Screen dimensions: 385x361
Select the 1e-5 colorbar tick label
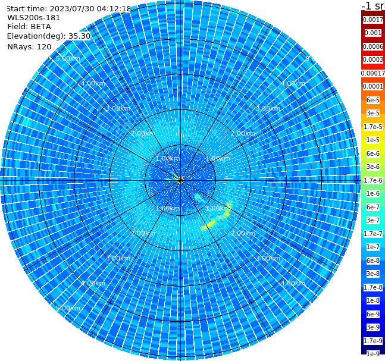pos(373,140)
